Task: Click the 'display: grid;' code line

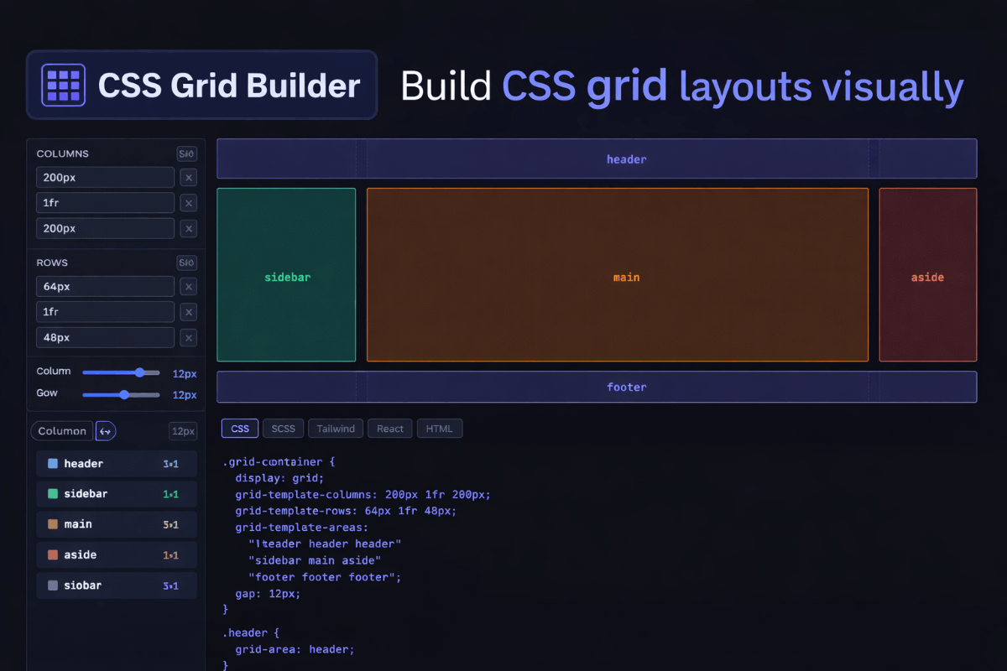Action: [279, 478]
